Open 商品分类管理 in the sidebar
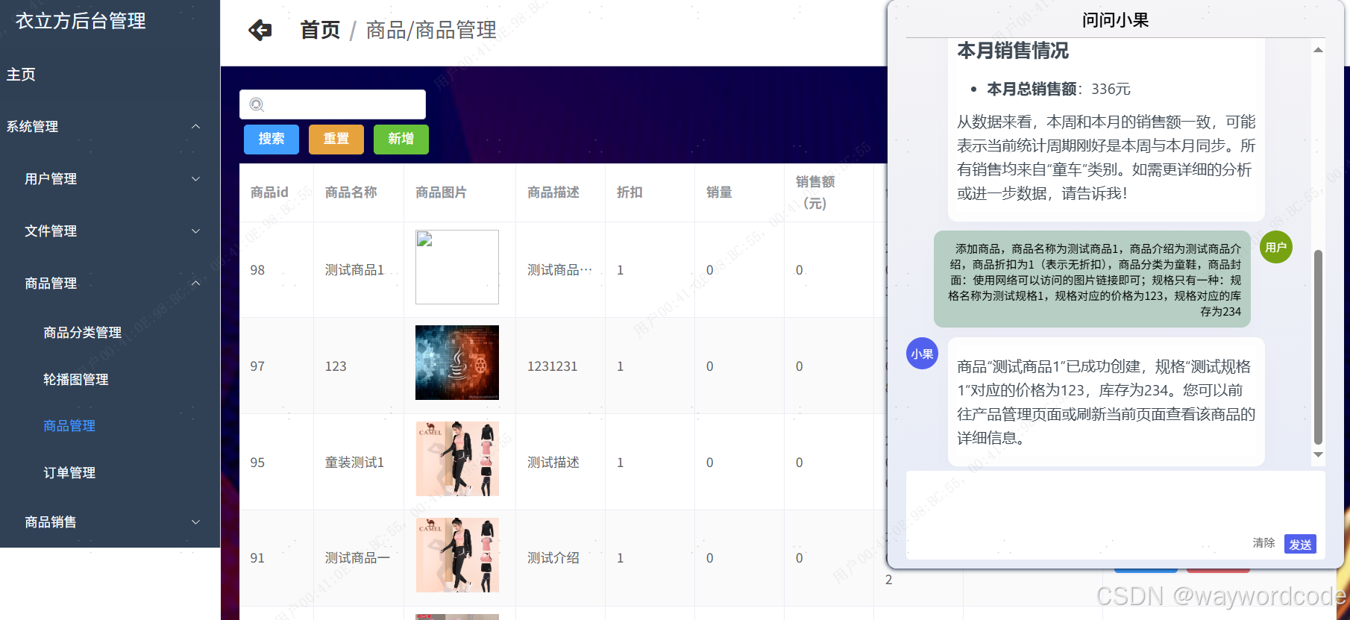The width and height of the screenshot is (1350, 620). pos(82,333)
